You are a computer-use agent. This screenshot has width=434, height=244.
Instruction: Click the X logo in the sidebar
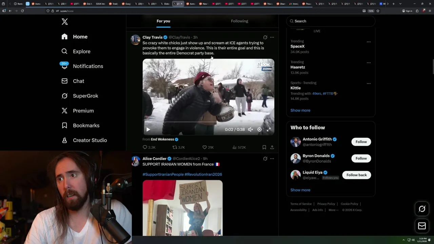point(65,22)
